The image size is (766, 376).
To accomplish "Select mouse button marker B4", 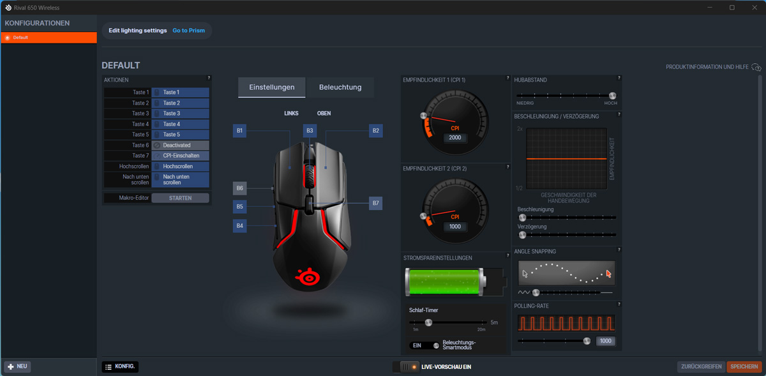I will [x=240, y=225].
